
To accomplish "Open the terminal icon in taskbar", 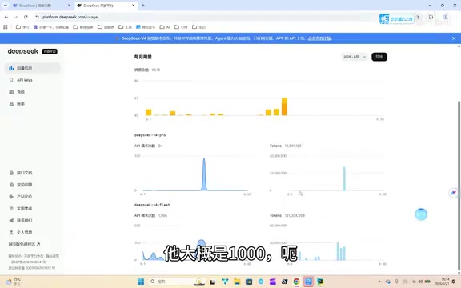I will [x=284, y=282].
